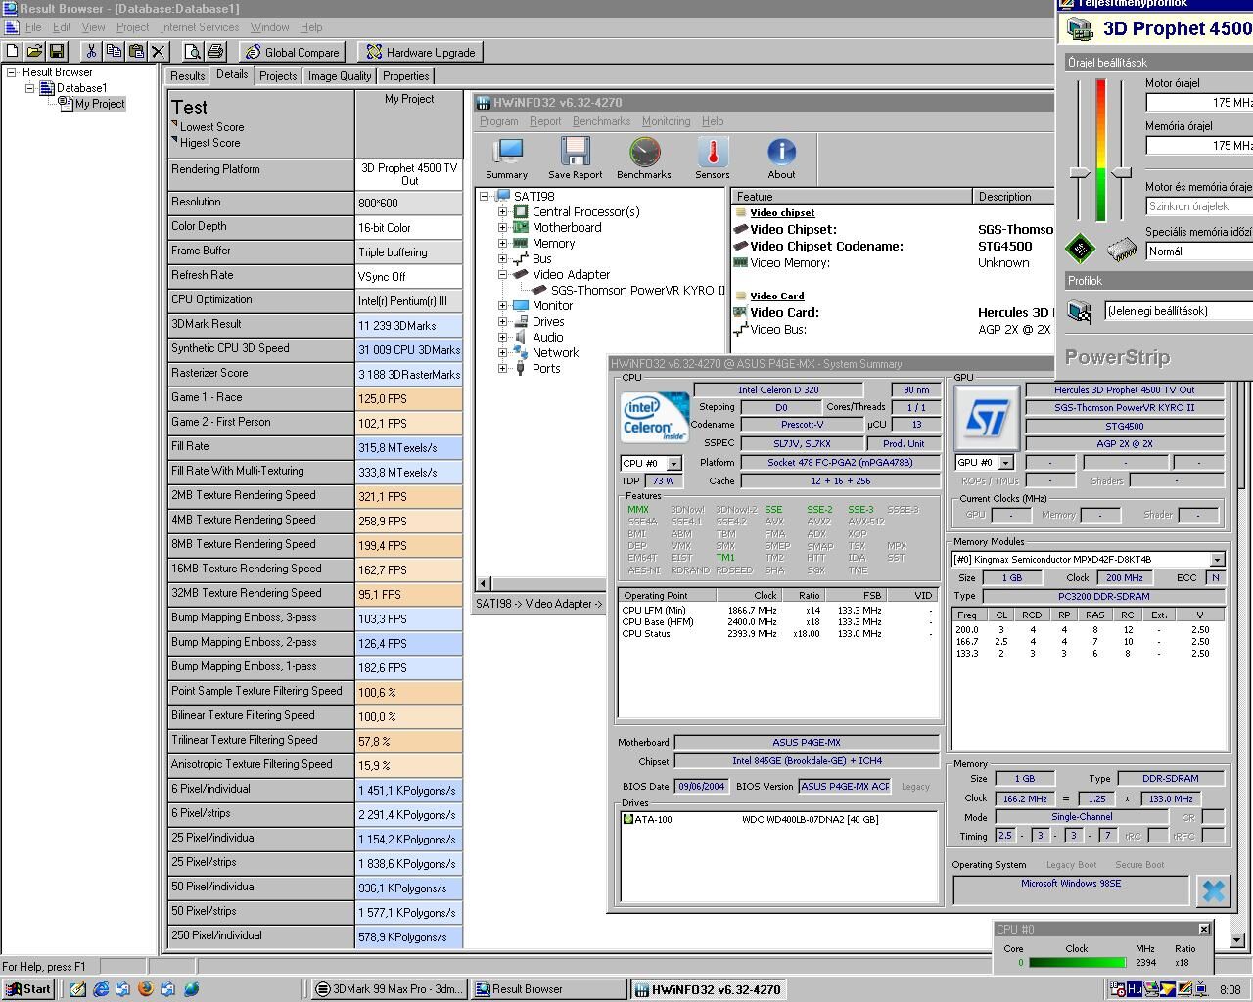Click the Internet Explorer quick launch icon
Viewport: 1253px width, 1002px height.
[101, 989]
